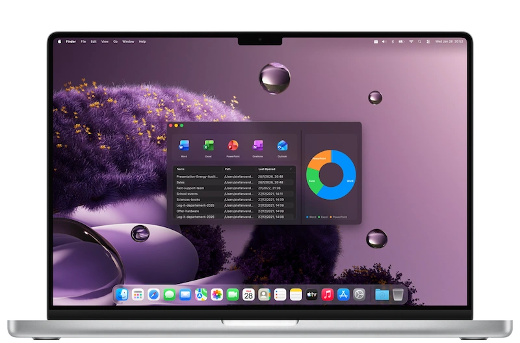Open the Word app icon in the window
This screenshot has width=520, height=343.
tap(184, 145)
